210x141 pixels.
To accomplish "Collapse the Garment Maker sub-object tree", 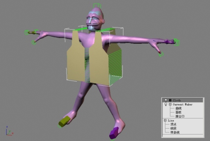I will (x=170, y=104).
